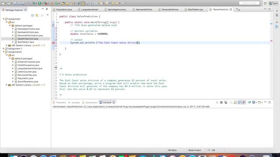280x157 pixels.
Task: Close the SalesPrediction editor tab
Action: pyautogui.click(x=231, y=10)
